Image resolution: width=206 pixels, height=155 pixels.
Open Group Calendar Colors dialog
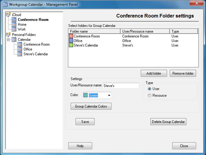pos(91,106)
